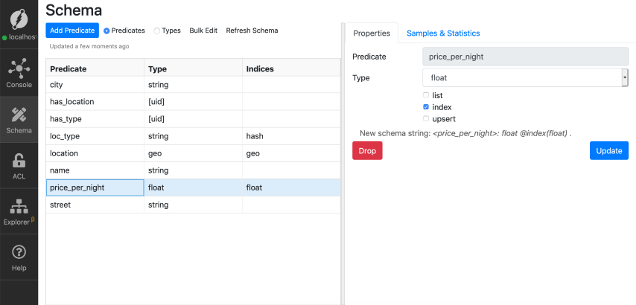636x305 pixels.
Task: Enable the list checkbox
Action: coord(426,96)
